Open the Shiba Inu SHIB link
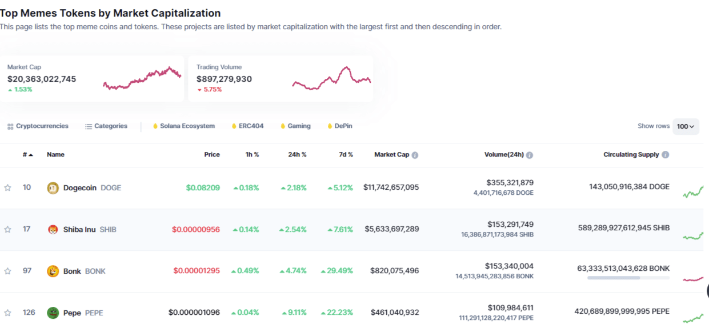The height and width of the screenshot is (328, 709). (90, 229)
